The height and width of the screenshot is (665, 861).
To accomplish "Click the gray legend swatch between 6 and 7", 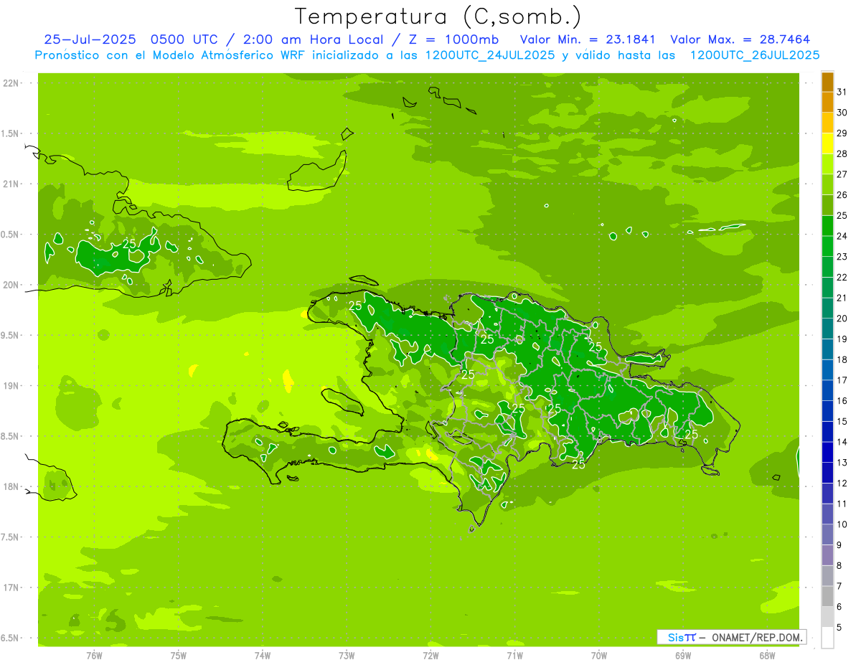I will 827,596.
